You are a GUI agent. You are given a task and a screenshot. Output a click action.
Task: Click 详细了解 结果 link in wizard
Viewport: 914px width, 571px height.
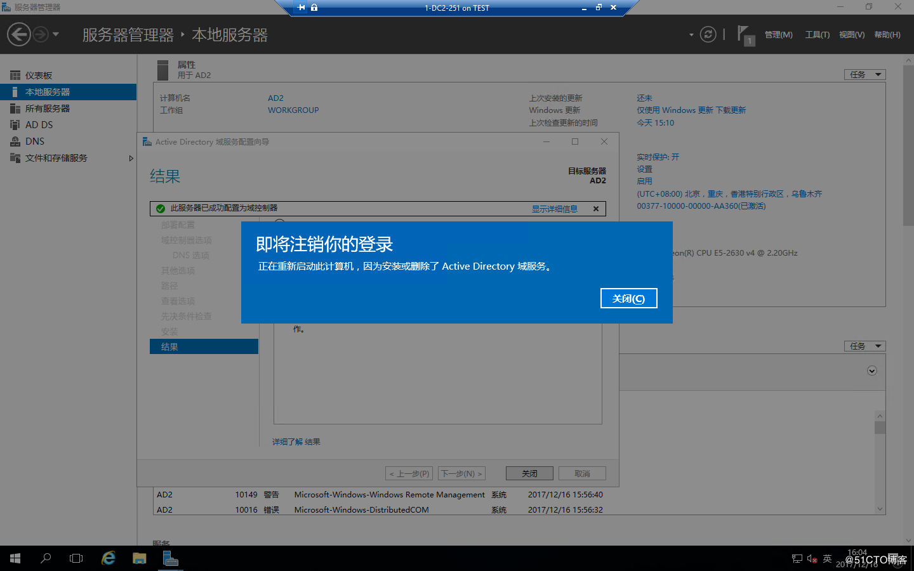tap(296, 442)
